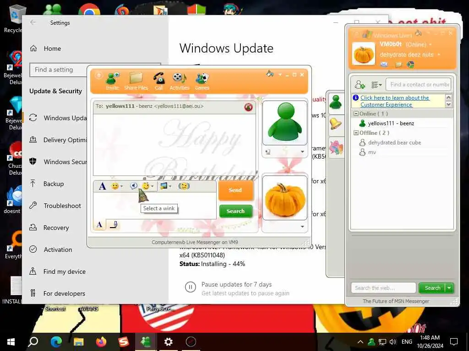
Task: Expand the options arrow under contact's green avatar
Action: pos(302,152)
